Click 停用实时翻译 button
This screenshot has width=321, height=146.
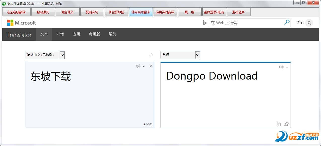point(141,12)
